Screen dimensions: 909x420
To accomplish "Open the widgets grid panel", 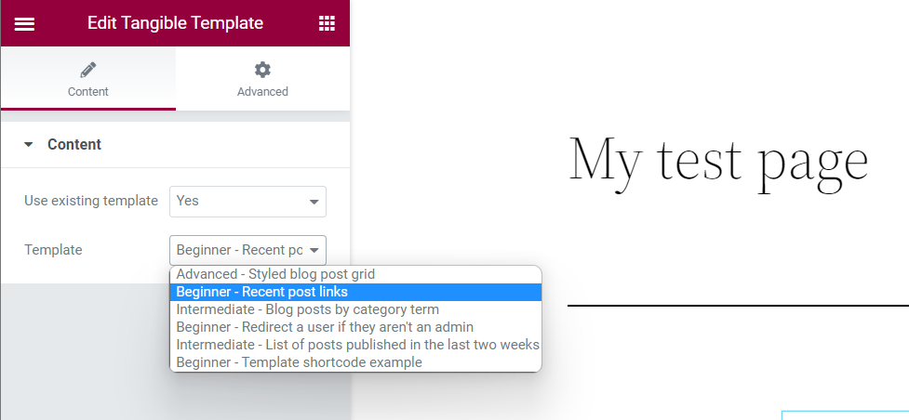I will tap(327, 23).
